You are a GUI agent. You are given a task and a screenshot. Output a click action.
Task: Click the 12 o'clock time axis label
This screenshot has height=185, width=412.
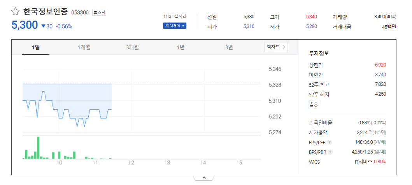click(131, 163)
